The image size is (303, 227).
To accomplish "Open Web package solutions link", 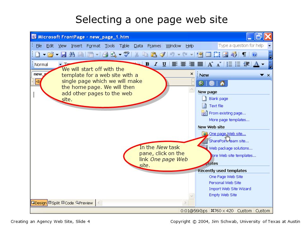I will pos(230,148).
